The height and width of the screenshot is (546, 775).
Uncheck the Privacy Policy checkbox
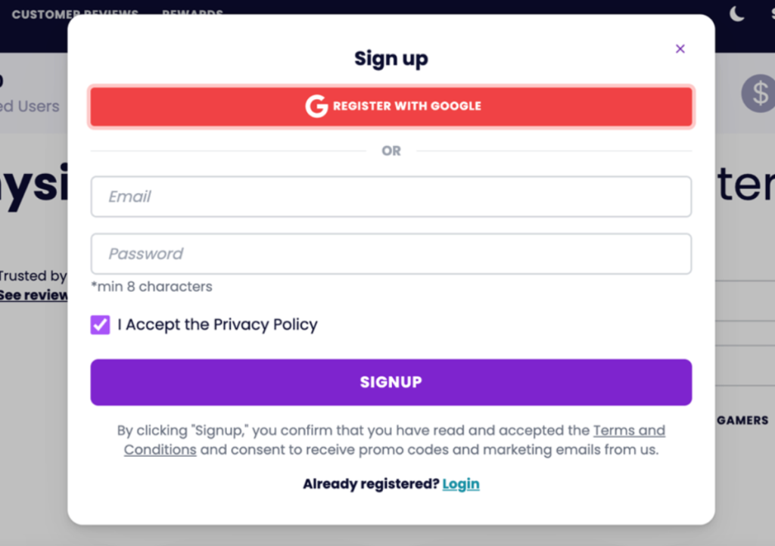(100, 325)
